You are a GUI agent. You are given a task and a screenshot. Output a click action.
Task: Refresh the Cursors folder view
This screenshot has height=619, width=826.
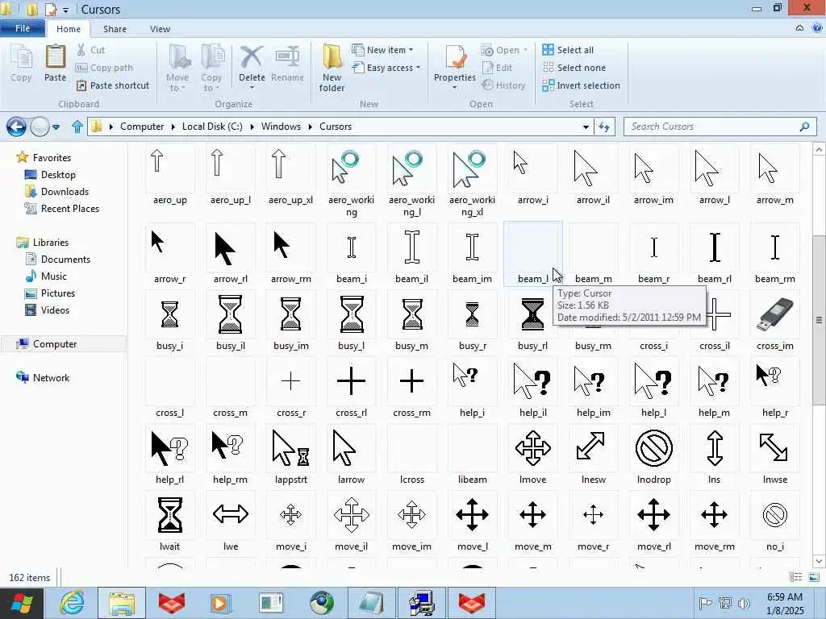(x=603, y=127)
